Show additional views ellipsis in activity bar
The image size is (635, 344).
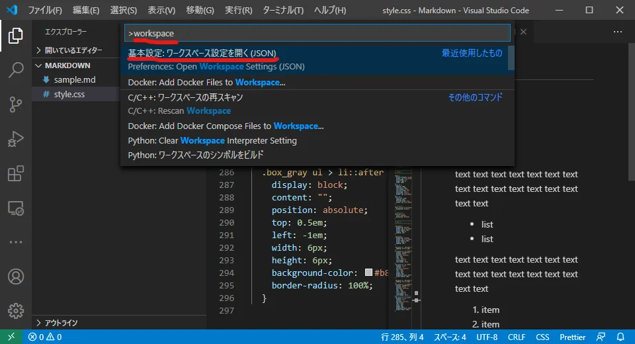(x=15, y=242)
